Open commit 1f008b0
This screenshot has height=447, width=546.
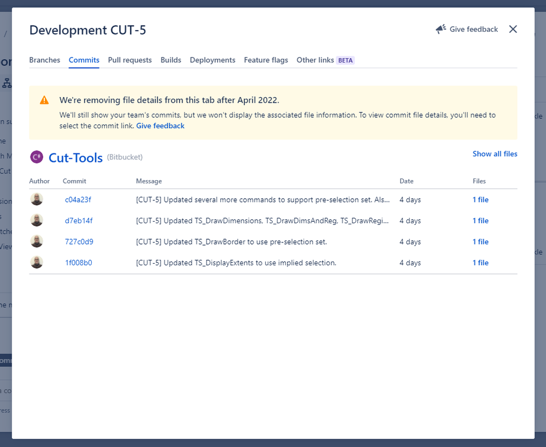pyautogui.click(x=79, y=263)
